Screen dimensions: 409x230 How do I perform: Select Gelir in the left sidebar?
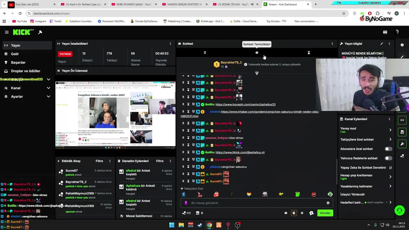click(27, 54)
